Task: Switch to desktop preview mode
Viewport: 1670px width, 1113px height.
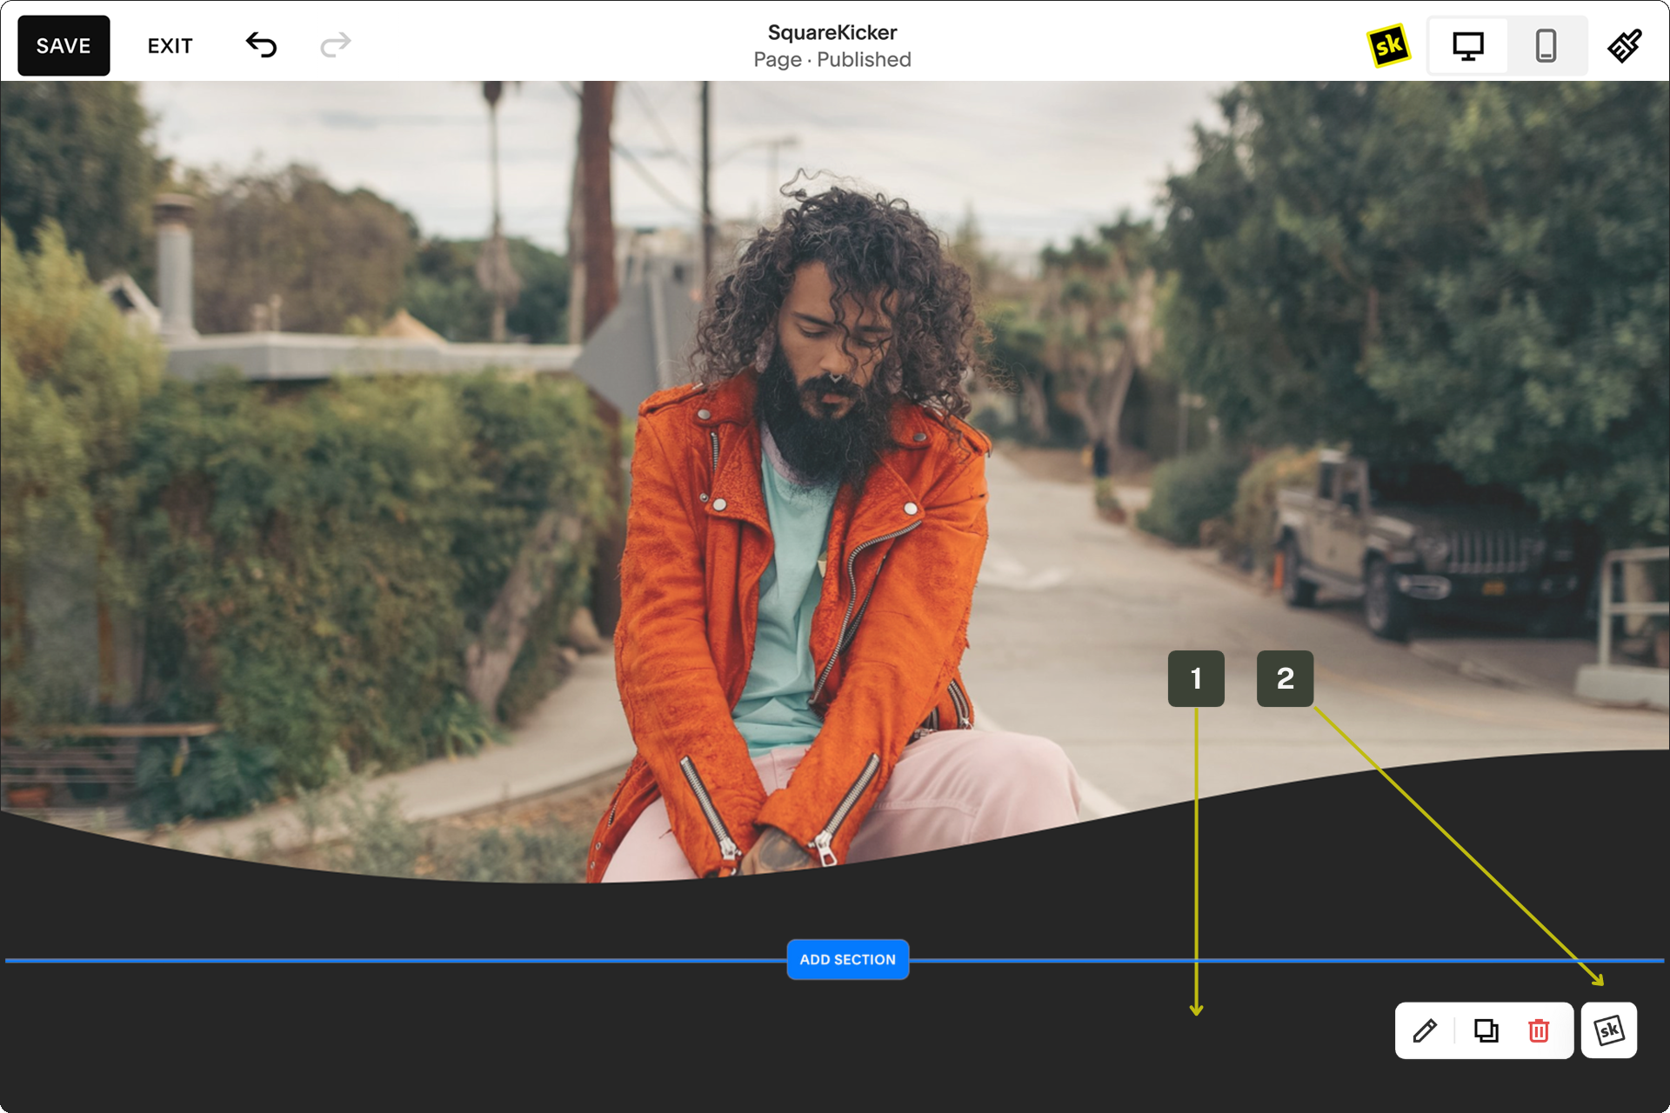Action: click(x=1469, y=44)
